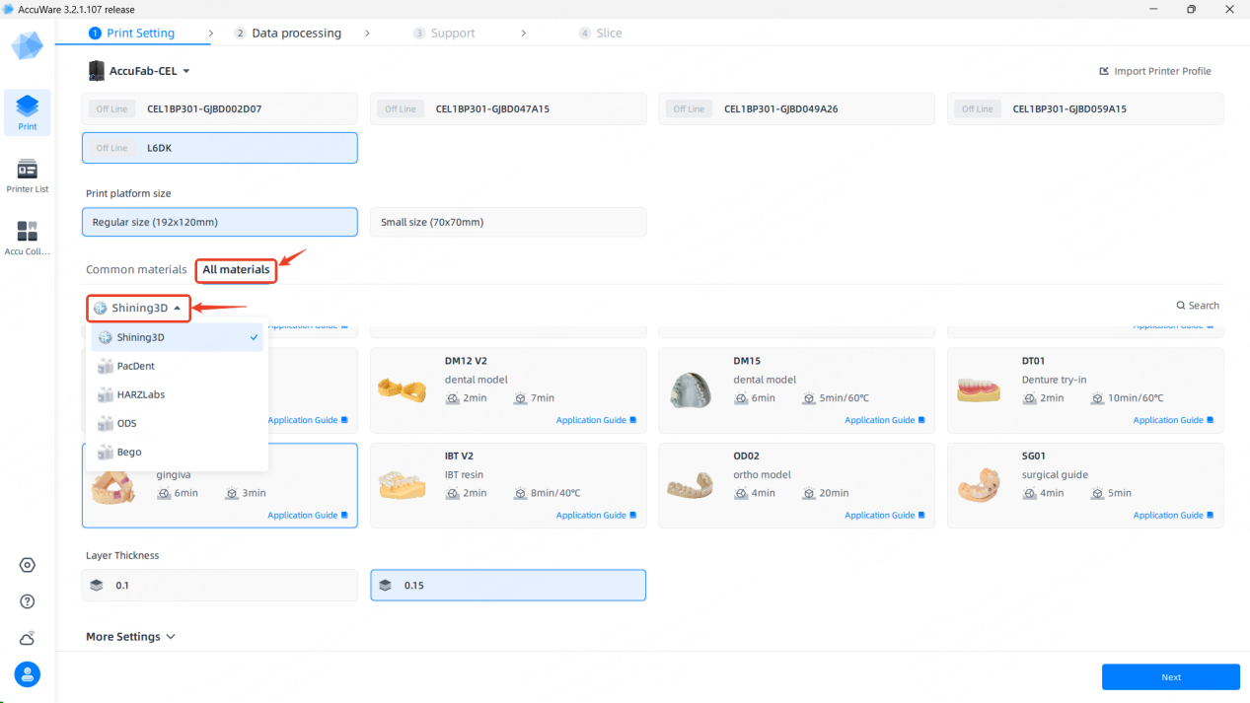Open settings via the hexagon gear icon
Screen dimensions: 1250x703
coord(28,565)
